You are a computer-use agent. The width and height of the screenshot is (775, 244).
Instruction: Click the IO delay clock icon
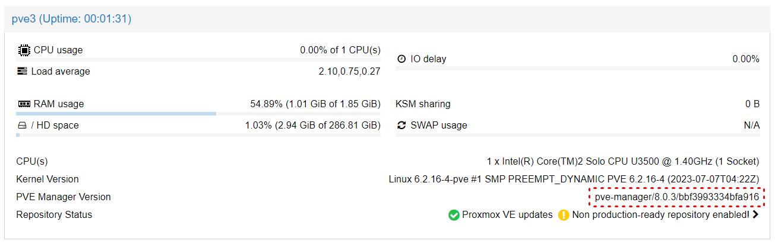point(401,59)
